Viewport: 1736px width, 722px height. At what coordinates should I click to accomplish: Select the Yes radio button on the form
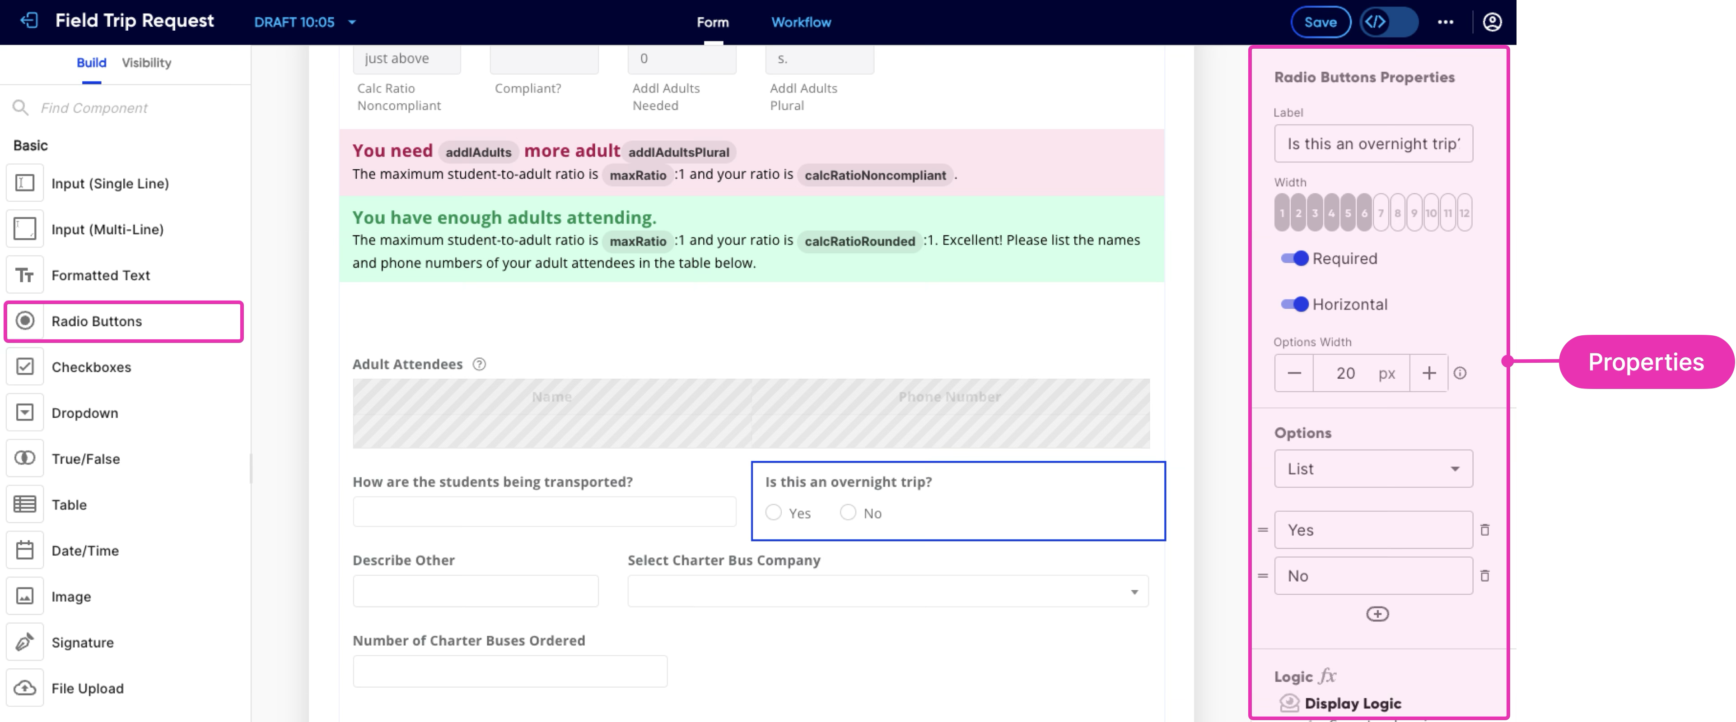(x=774, y=513)
